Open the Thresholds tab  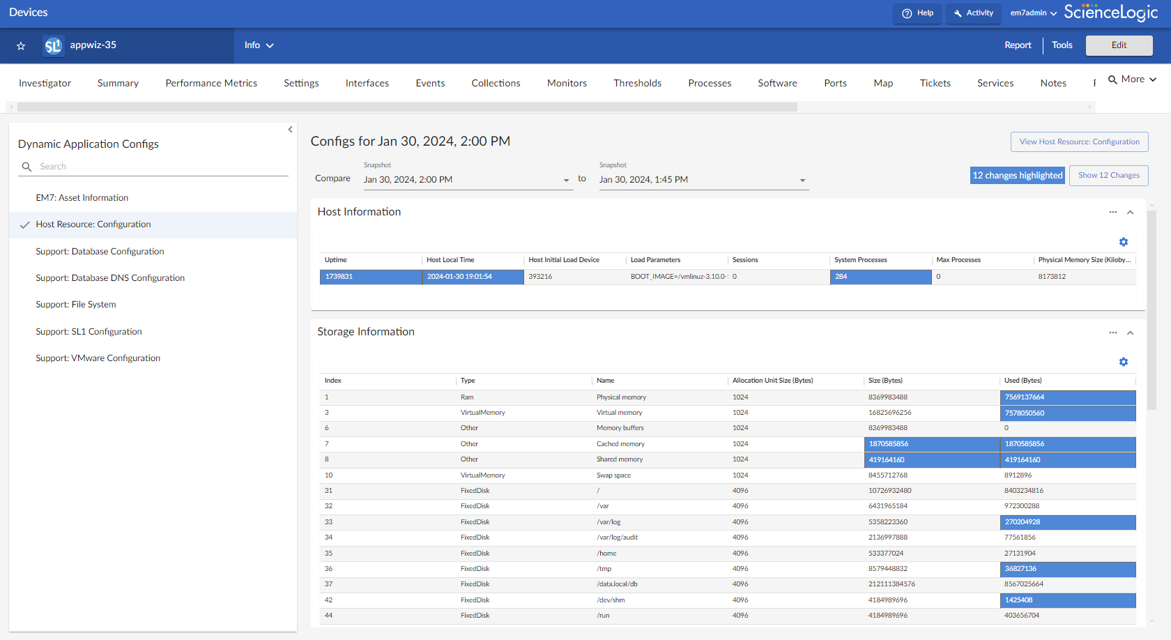(x=637, y=83)
